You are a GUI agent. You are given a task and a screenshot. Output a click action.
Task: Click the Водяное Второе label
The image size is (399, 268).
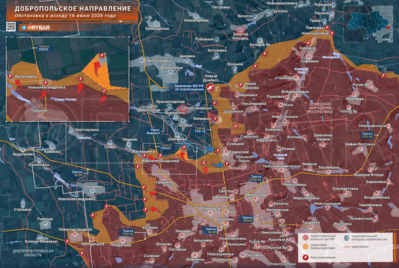tap(369, 175)
